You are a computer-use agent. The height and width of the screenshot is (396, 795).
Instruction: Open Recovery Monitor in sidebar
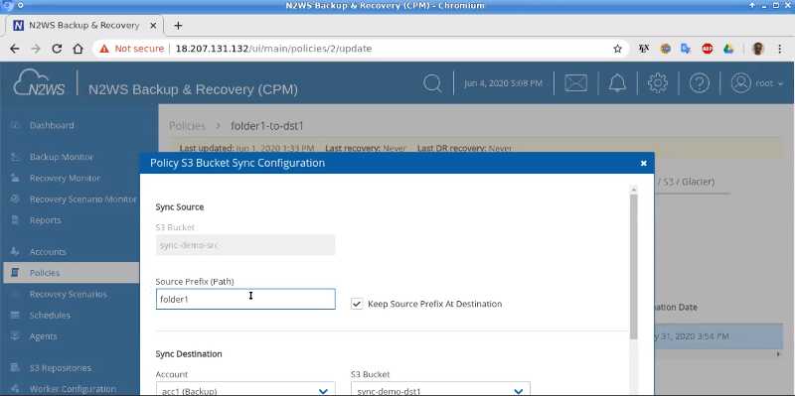coord(65,179)
